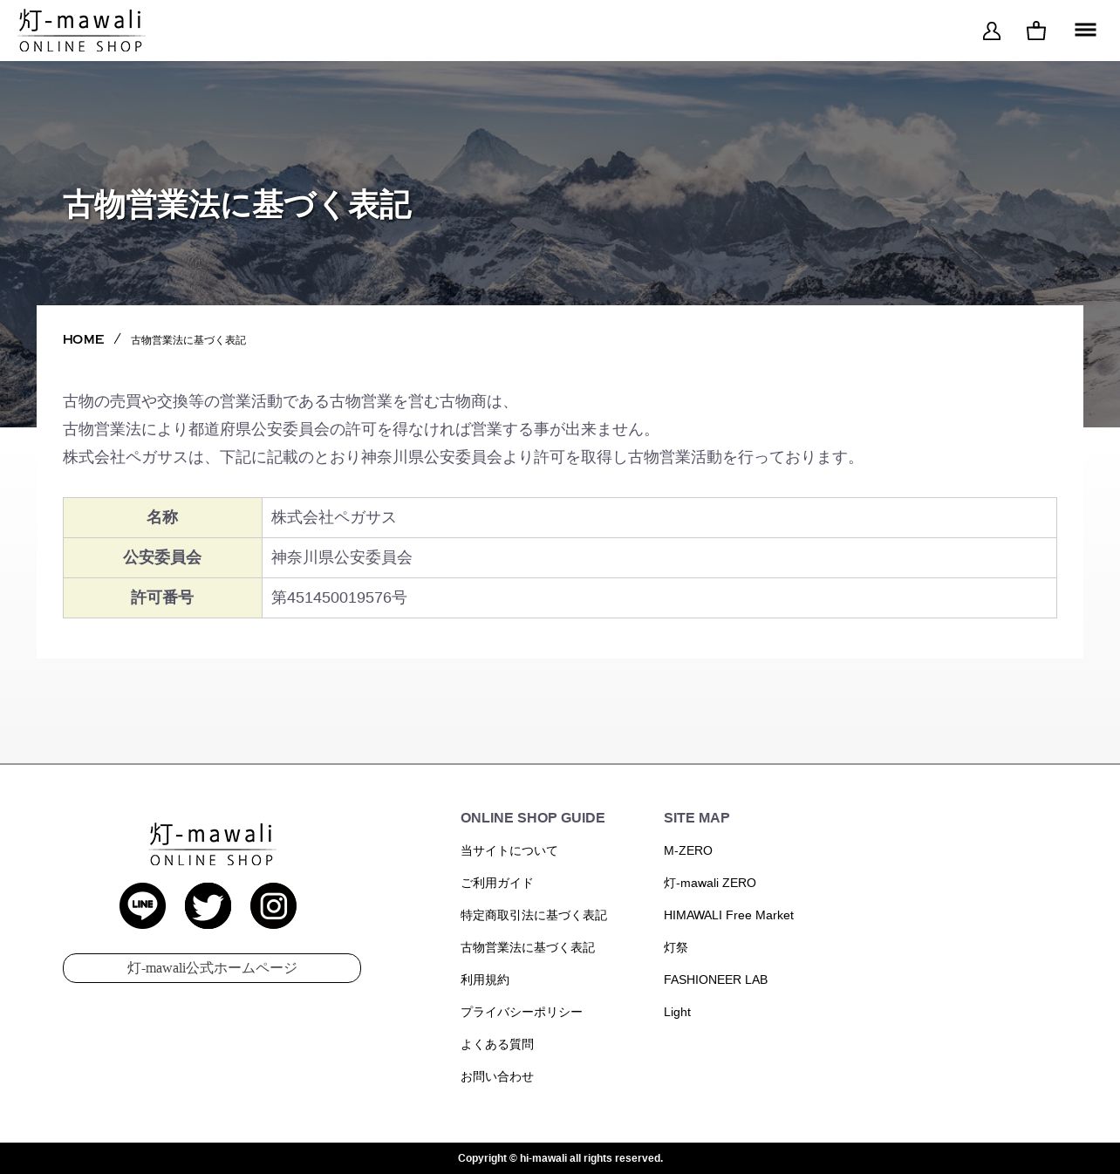Open よくある質問 link
The width and height of the screenshot is (1120, 1174).
click(497, 1044)
